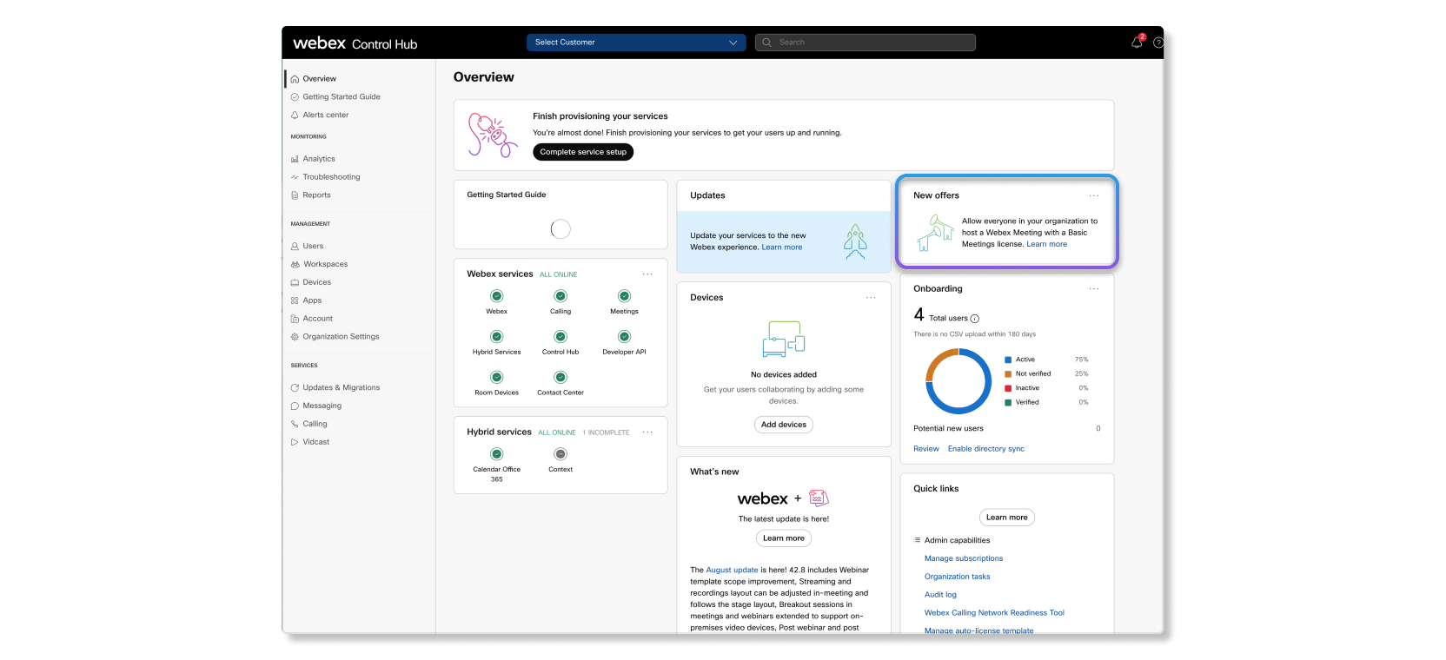The height and width of the screenshot is (660, 1446).
Task: Open the Select Customer dropdown
Action: tap(636, 43)
